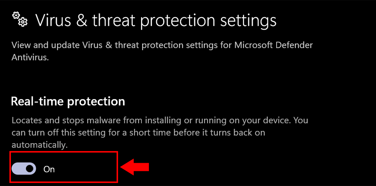Click the "On" label next to the toggle

click(x=49, y=169)
